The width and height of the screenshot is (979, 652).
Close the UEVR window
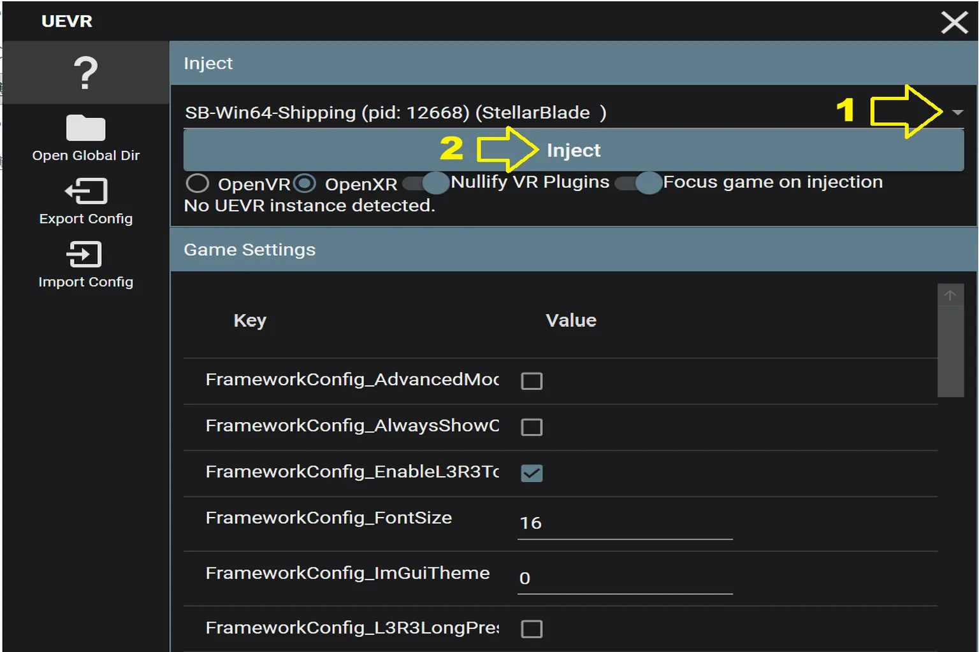[x=954, y=22]
